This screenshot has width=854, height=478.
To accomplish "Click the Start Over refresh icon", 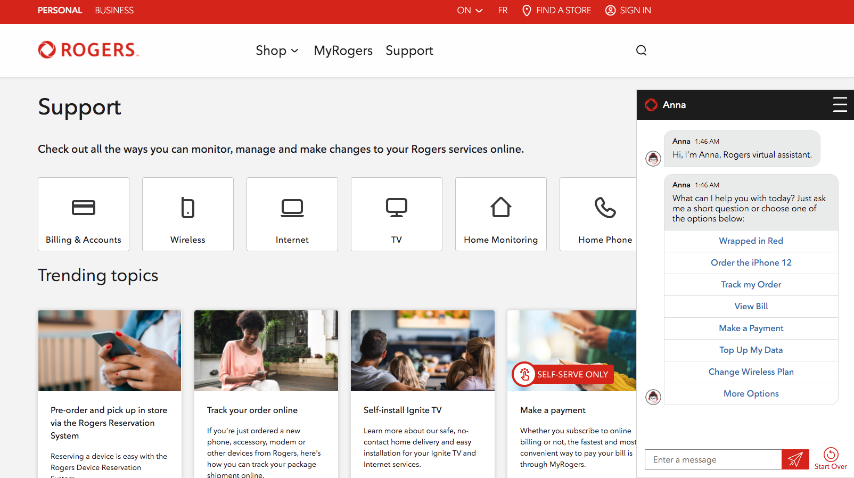I will 831,454.
